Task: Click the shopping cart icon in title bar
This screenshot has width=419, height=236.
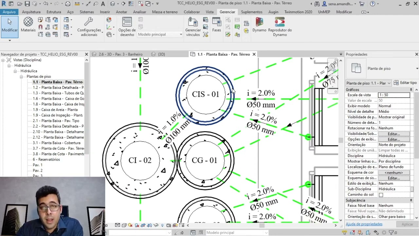Action: coord(362,4)
